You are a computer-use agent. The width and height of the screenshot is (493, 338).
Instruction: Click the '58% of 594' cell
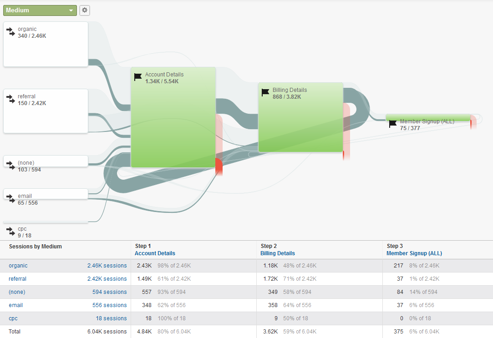click(297, 292)
